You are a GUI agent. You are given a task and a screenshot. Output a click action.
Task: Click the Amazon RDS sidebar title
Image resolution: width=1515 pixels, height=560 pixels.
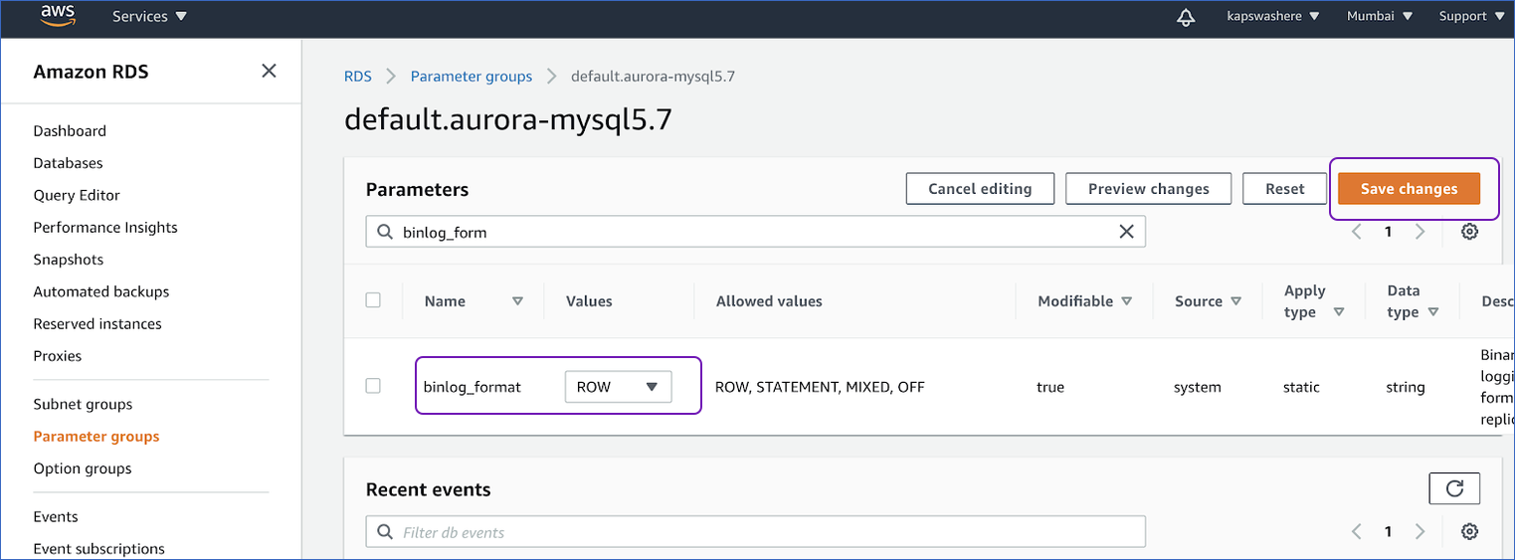(x=91, y=72)
